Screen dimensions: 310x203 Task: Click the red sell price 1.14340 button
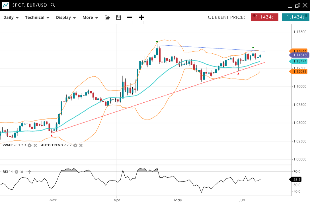pos(264,17)
